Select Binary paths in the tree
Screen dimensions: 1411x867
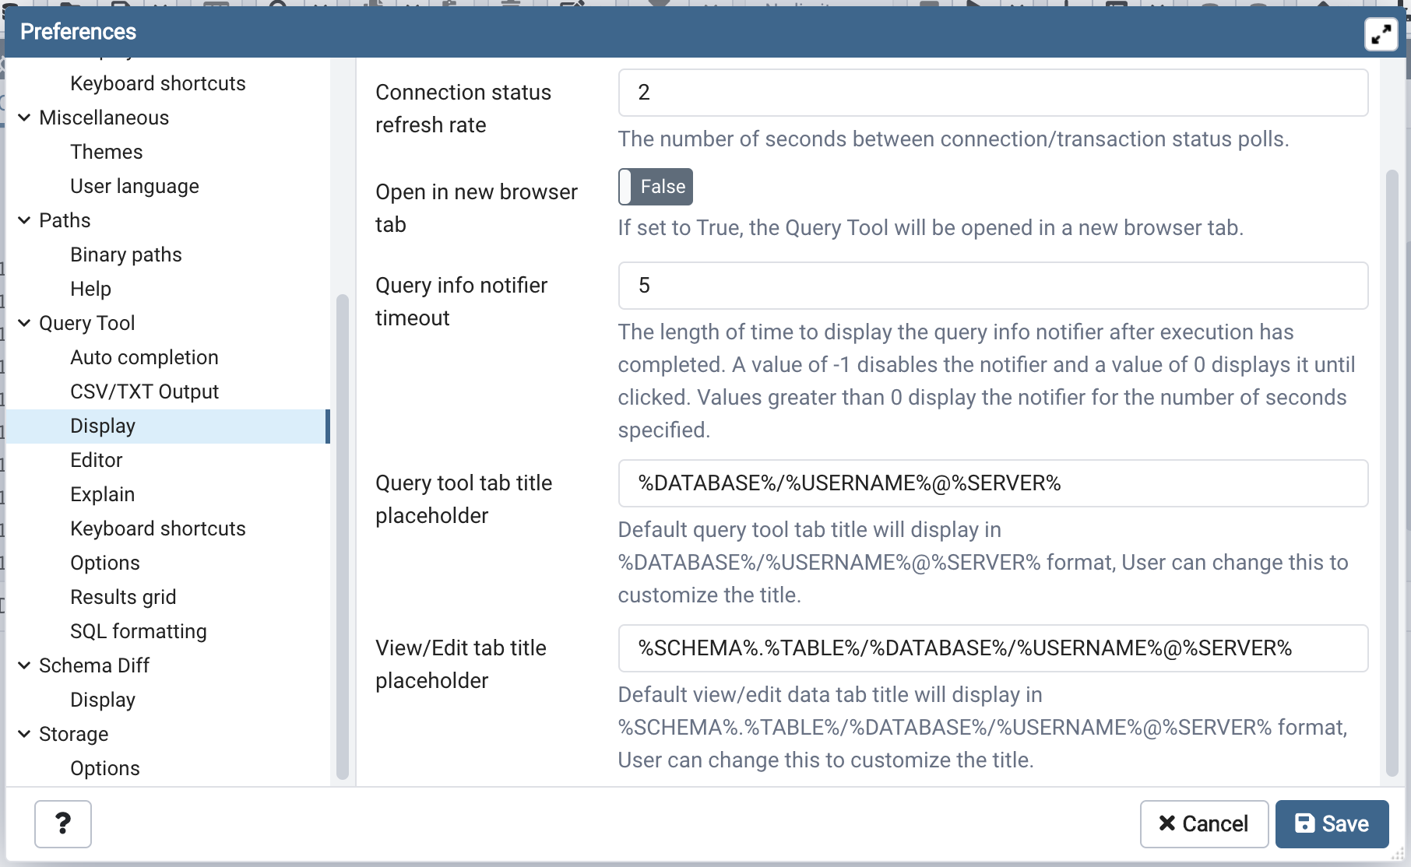[x=126, y=254]
